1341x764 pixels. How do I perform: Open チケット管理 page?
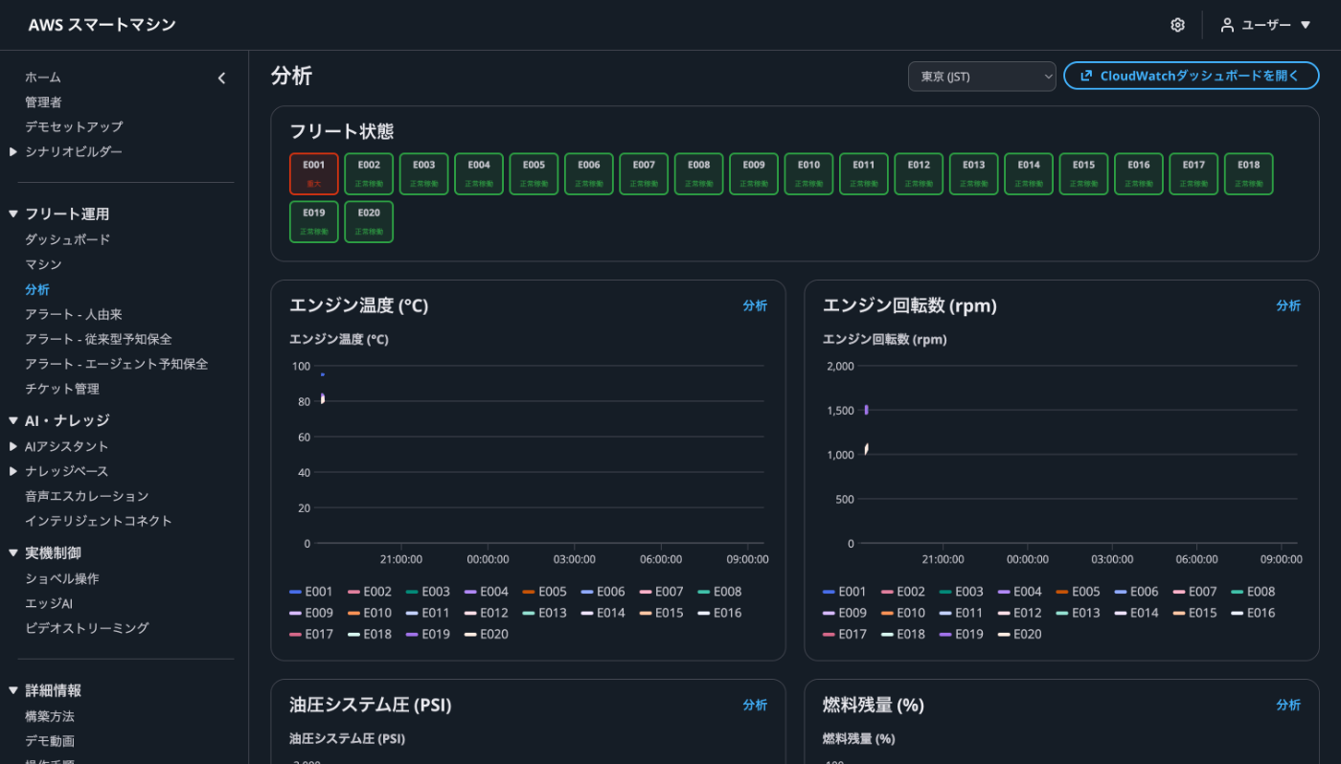click(x=62, y=389)
